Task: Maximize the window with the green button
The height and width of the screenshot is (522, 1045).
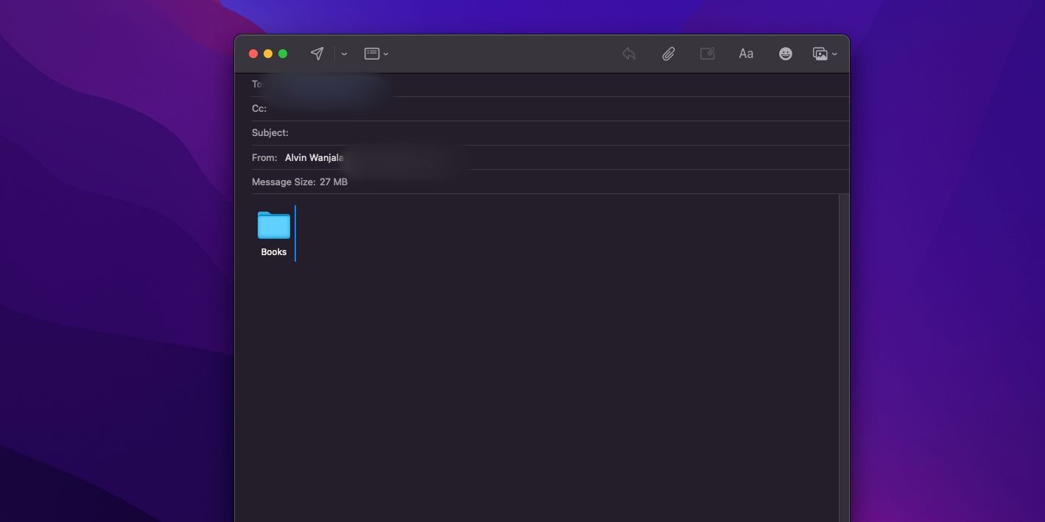Action: (x=283, y=53)
